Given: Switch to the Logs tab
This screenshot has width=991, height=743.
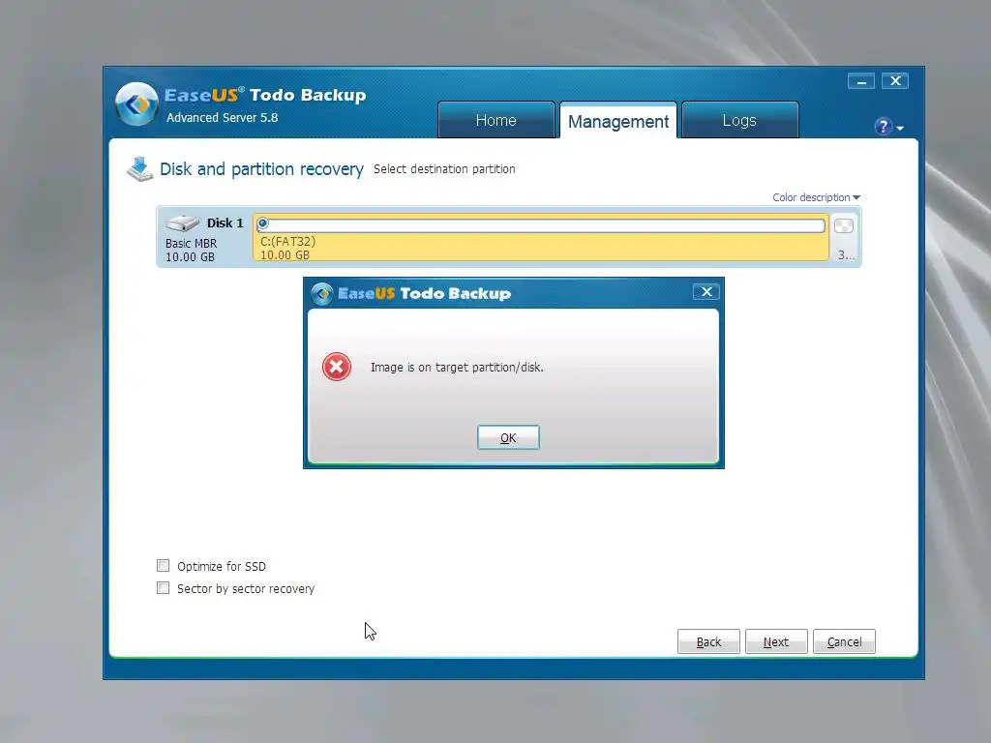Looking at the screenshot, I should (739, 120).
